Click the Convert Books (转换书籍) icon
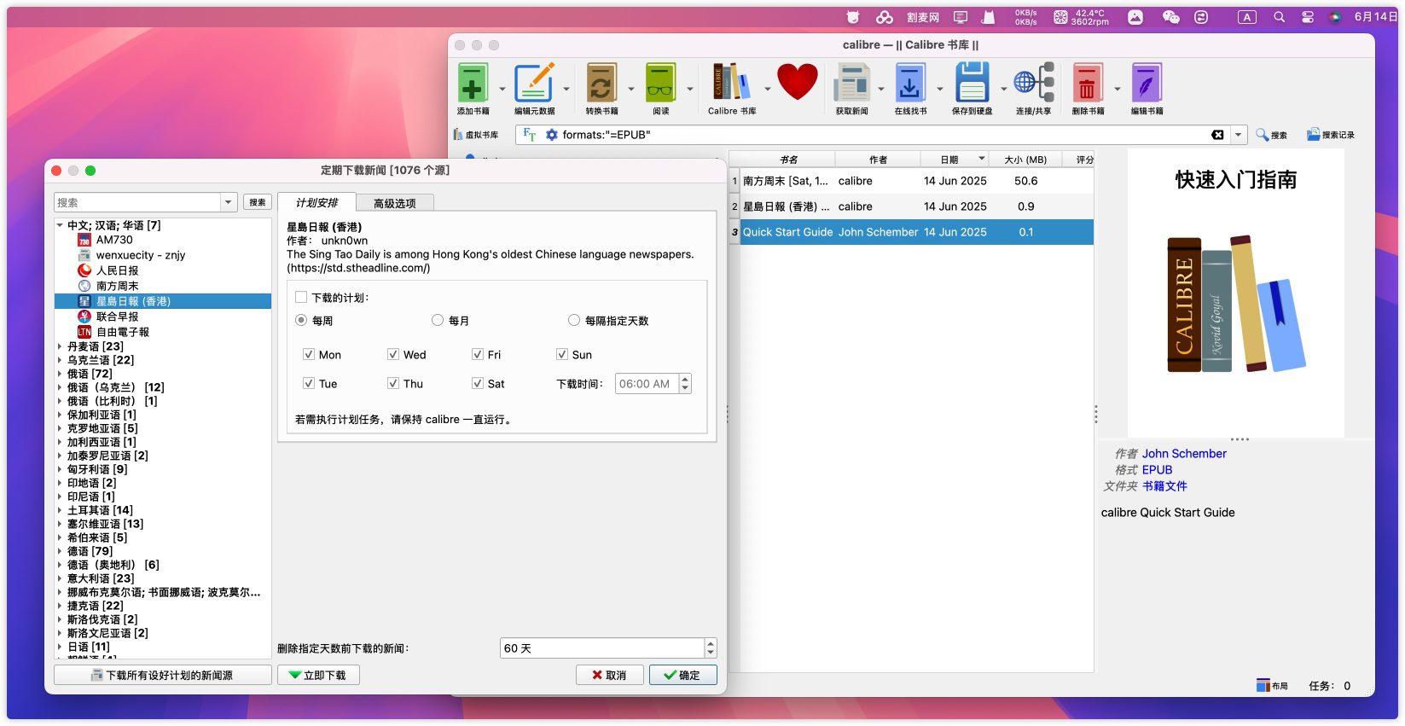Viewport: 1405px width, 726px height. click(x=601, y=84)
